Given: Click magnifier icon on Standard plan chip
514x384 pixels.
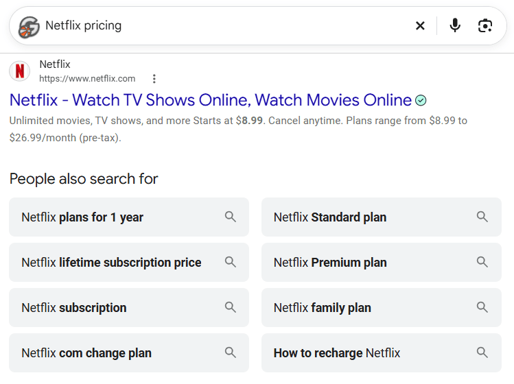Looking at the screenshot, I should coord(482,217).
